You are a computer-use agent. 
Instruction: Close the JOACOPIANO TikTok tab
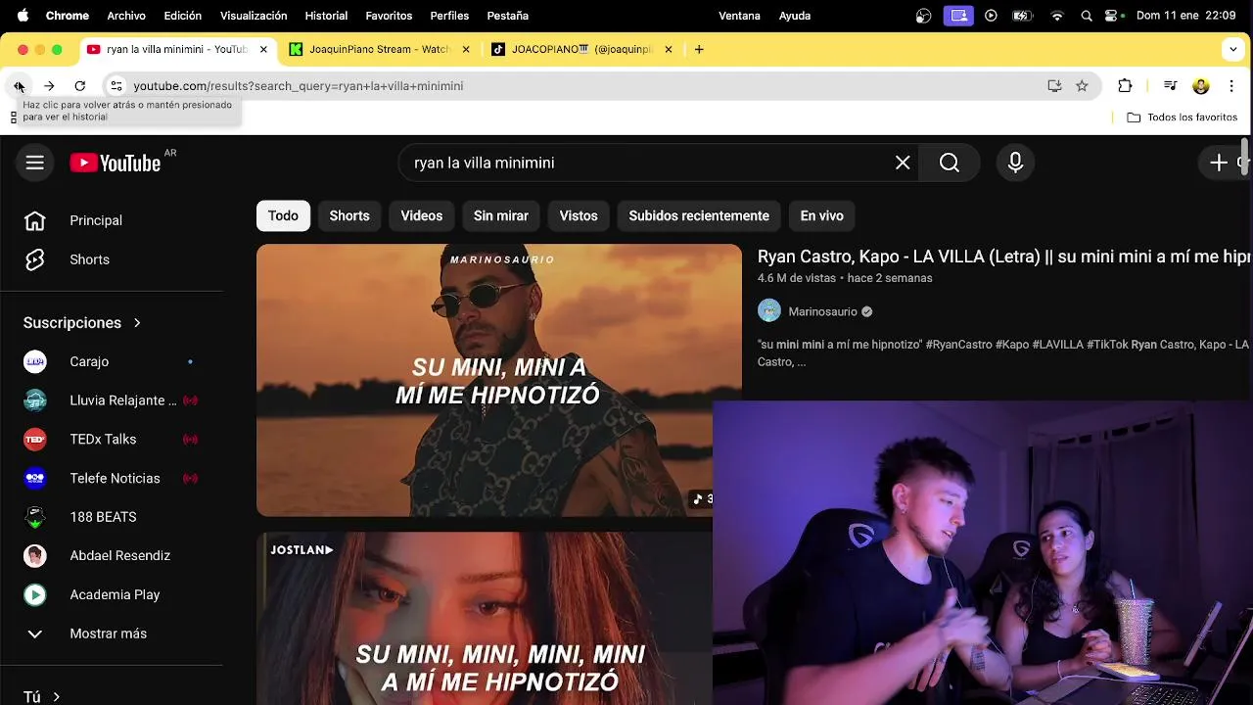[x=669, y=49]
